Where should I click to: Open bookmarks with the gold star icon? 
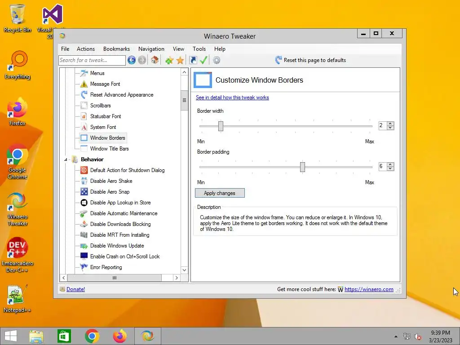click(x=180, y=61)
